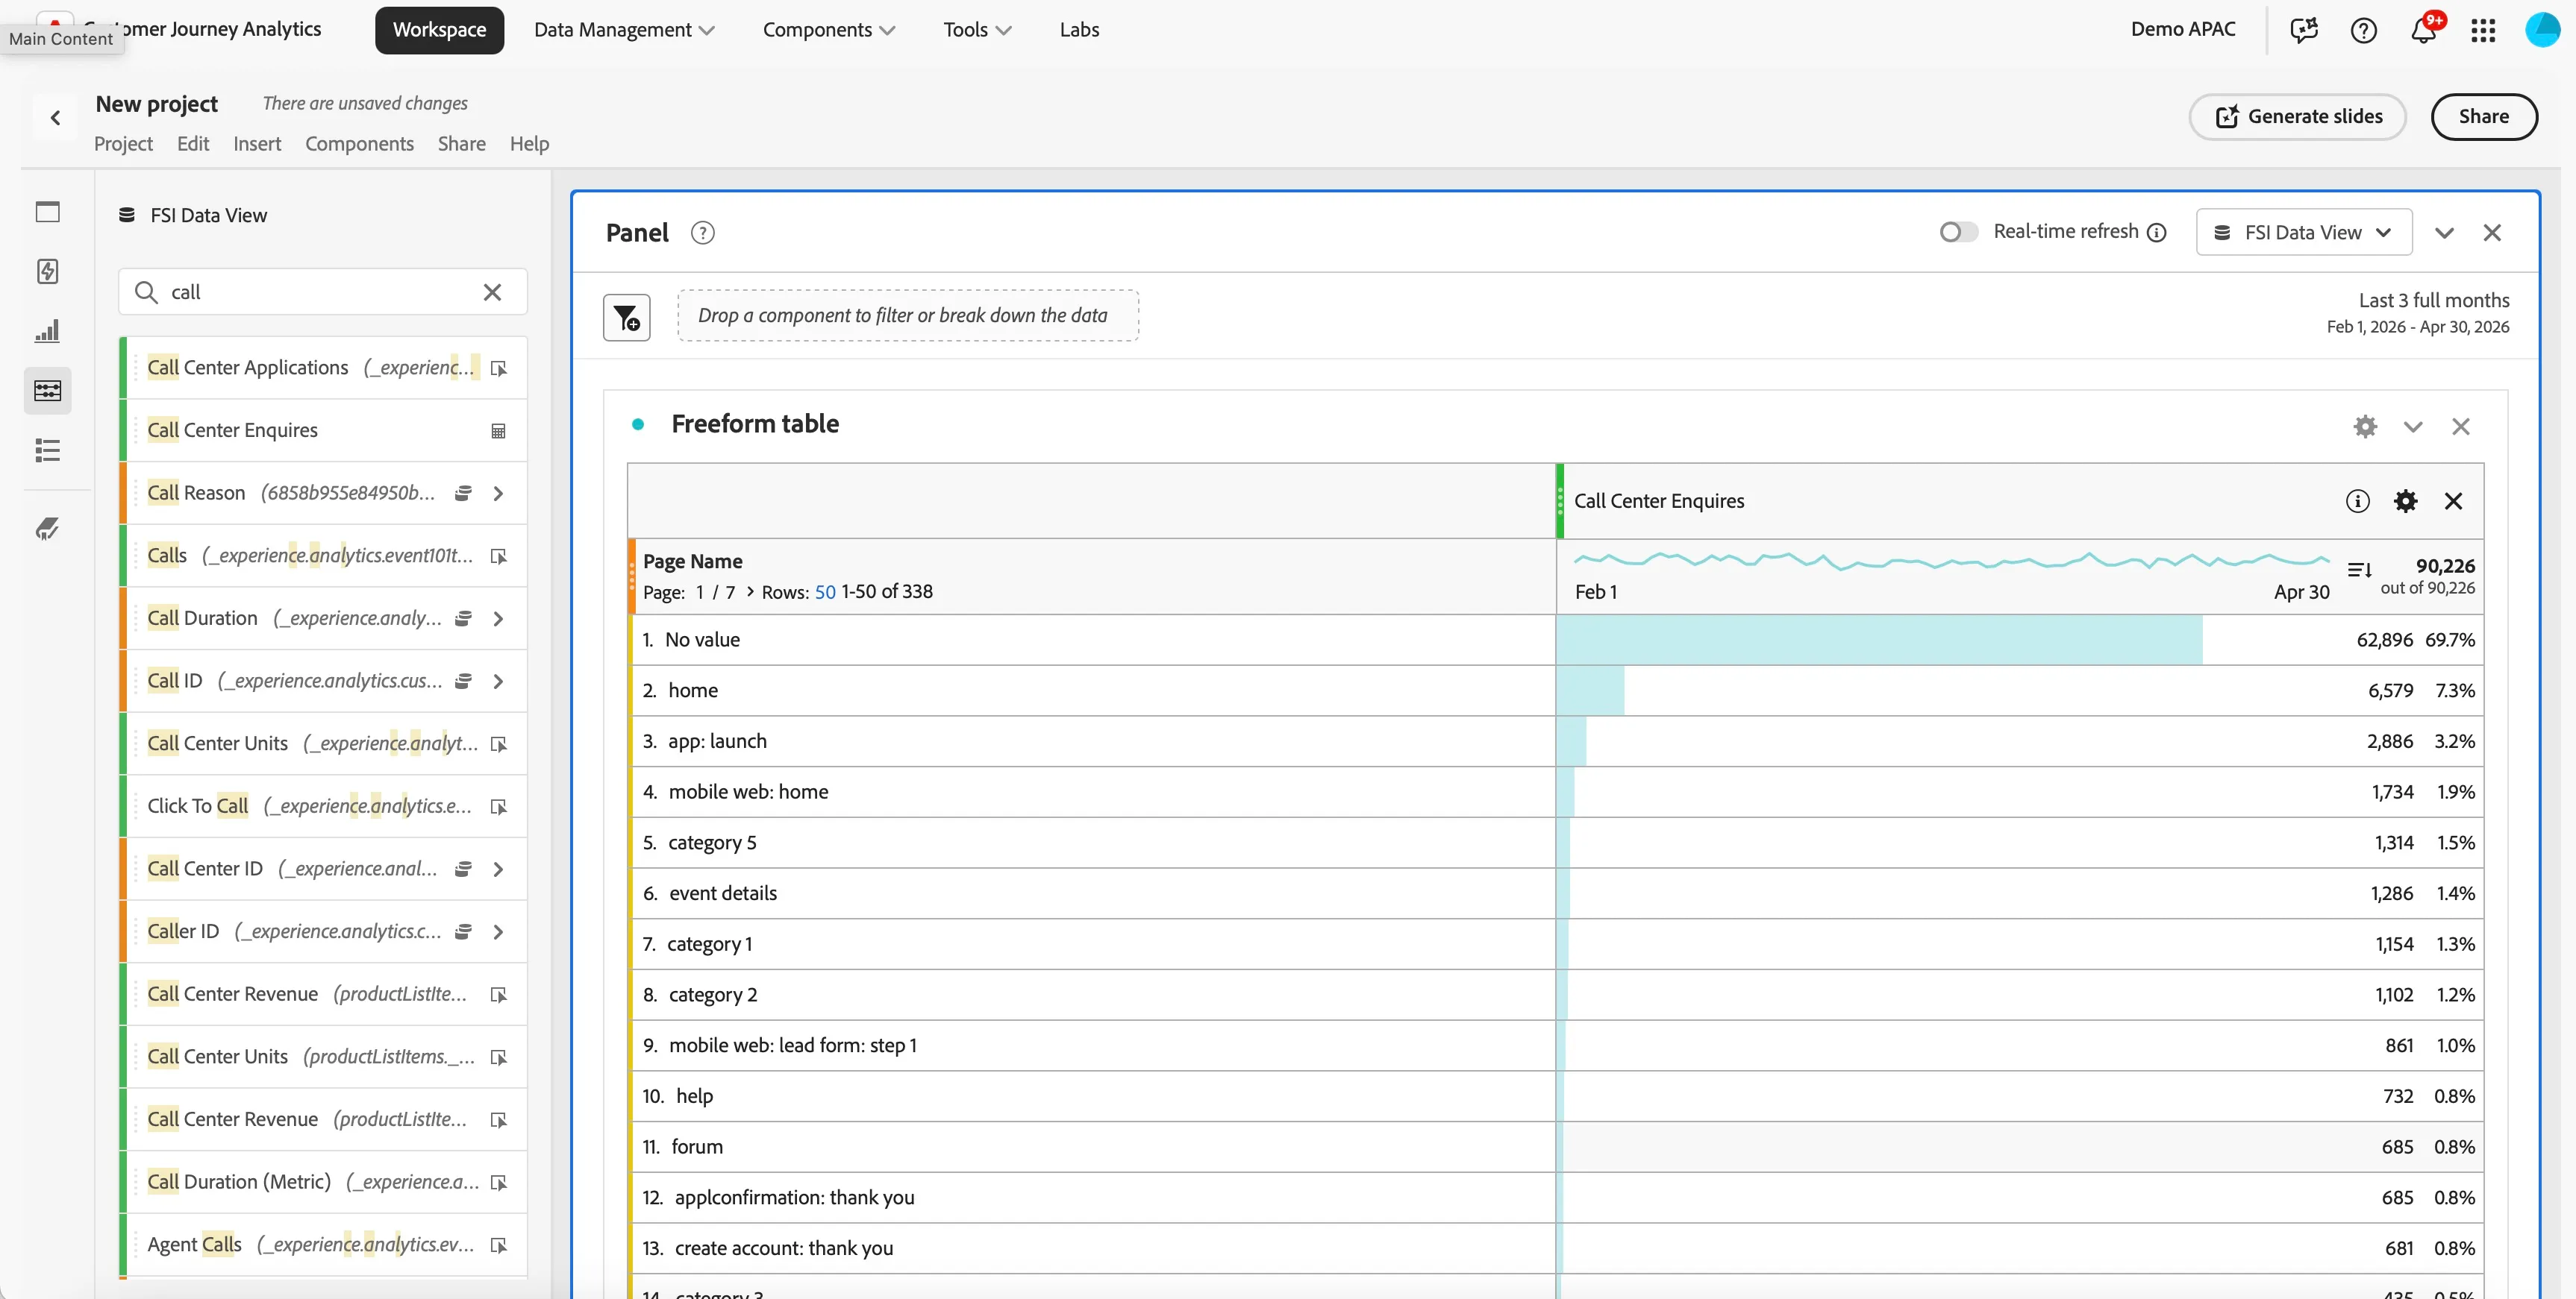The height and width of the screenshot is (1299, 2576).
Task: Select the Call Center Enquires component in the list
Action: pyautogui.click(x=324, y=431)
